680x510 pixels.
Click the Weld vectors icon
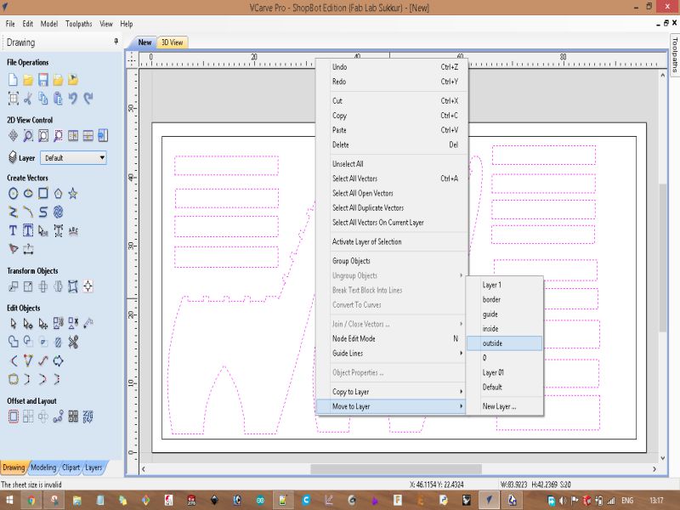click(13, 343)
